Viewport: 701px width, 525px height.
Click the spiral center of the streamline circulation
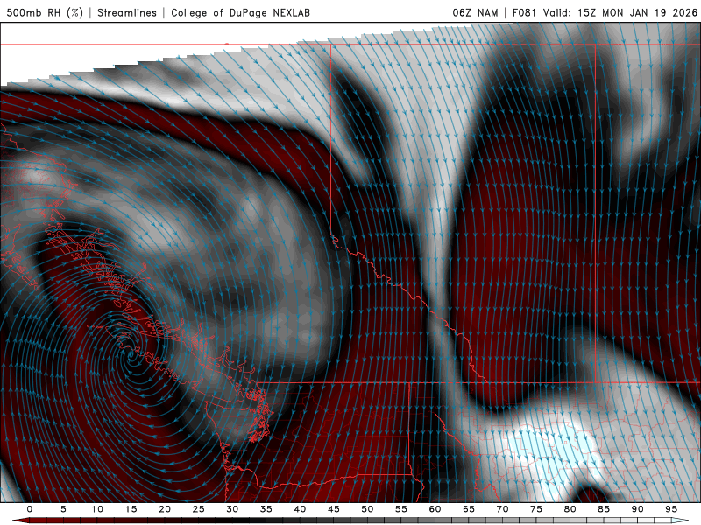coord(131,356)
